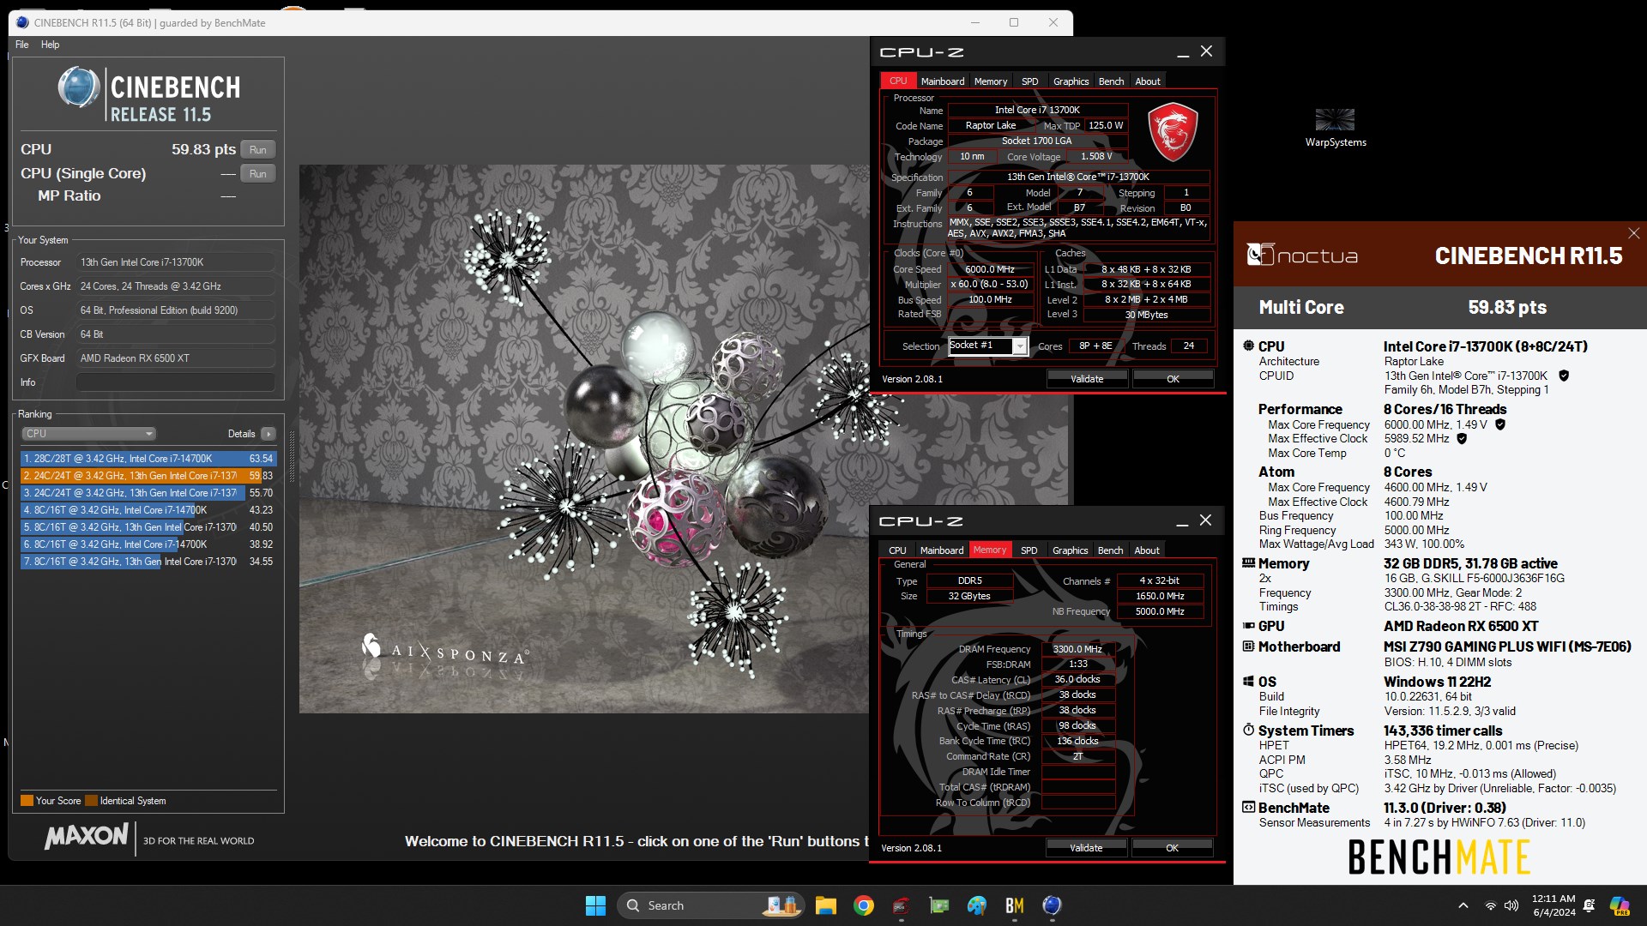Click OK in lower CPU-Z Memory window
This screenshot has width=1647, height=926.
click(x=1172, y=848)
